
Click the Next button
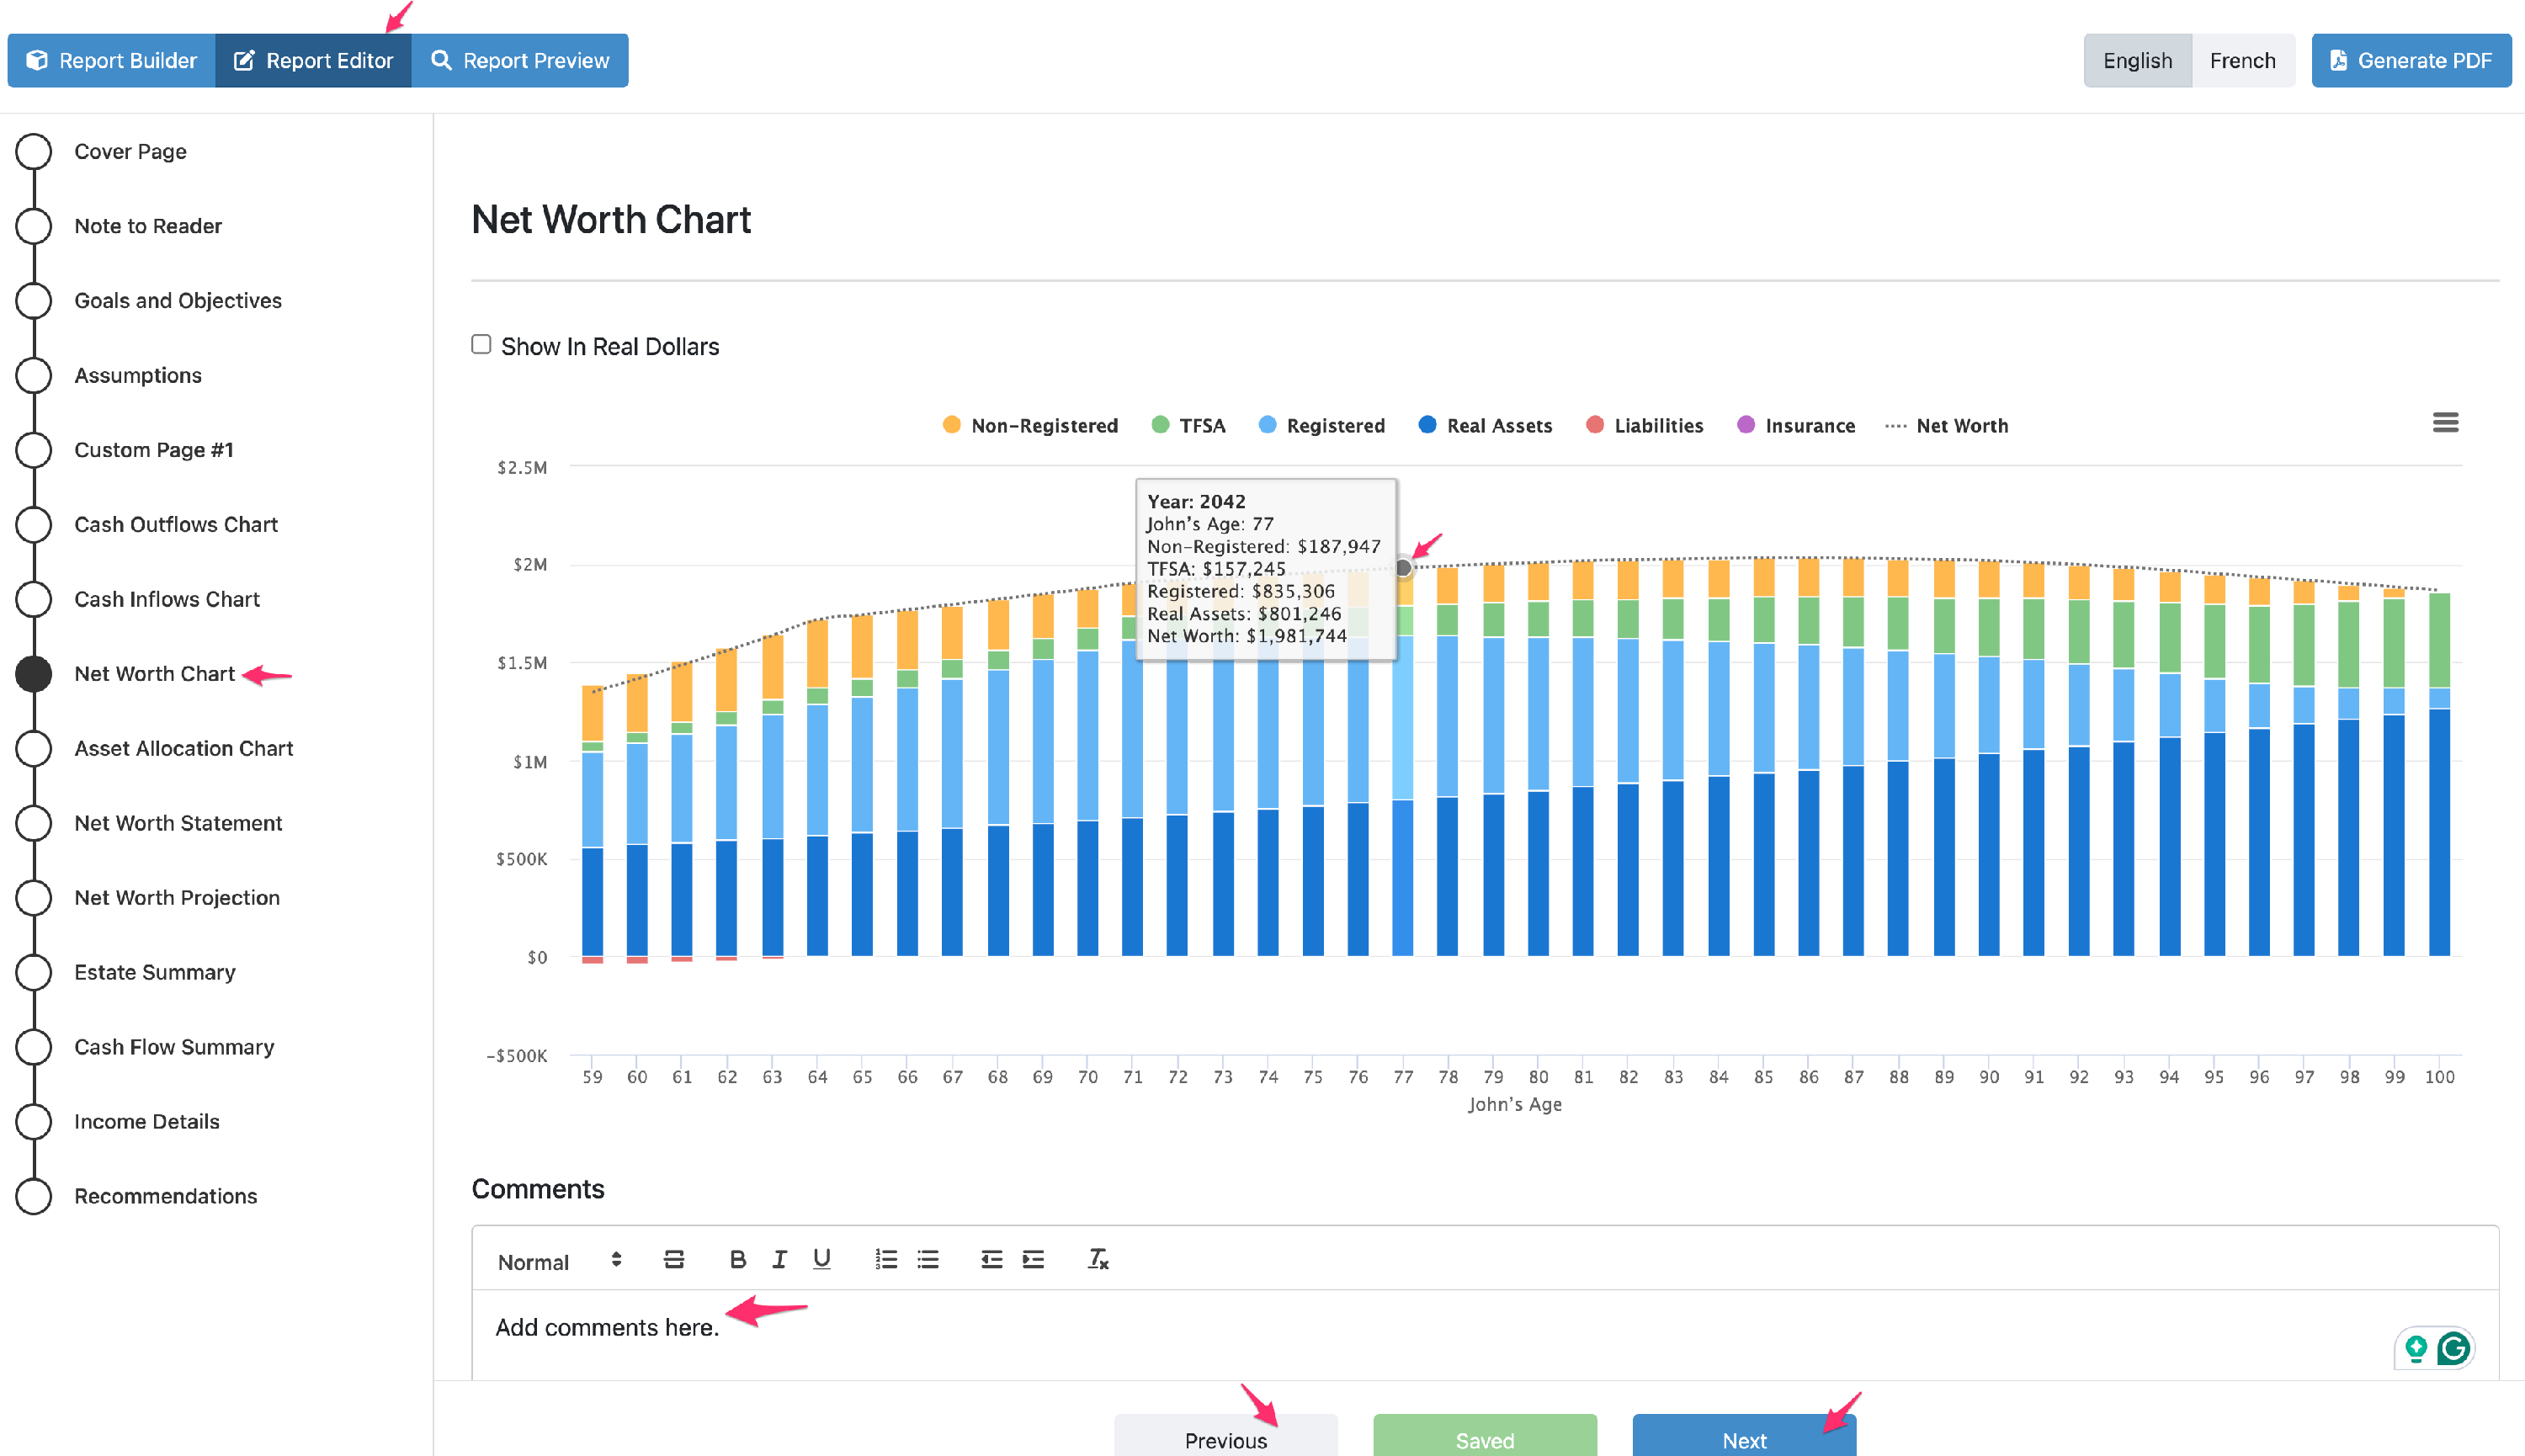click(1743, 1438)
